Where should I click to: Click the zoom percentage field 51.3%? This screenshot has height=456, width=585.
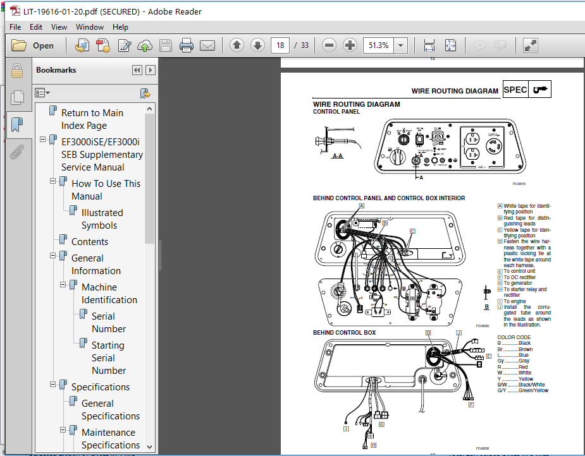[x=379, y=45]
